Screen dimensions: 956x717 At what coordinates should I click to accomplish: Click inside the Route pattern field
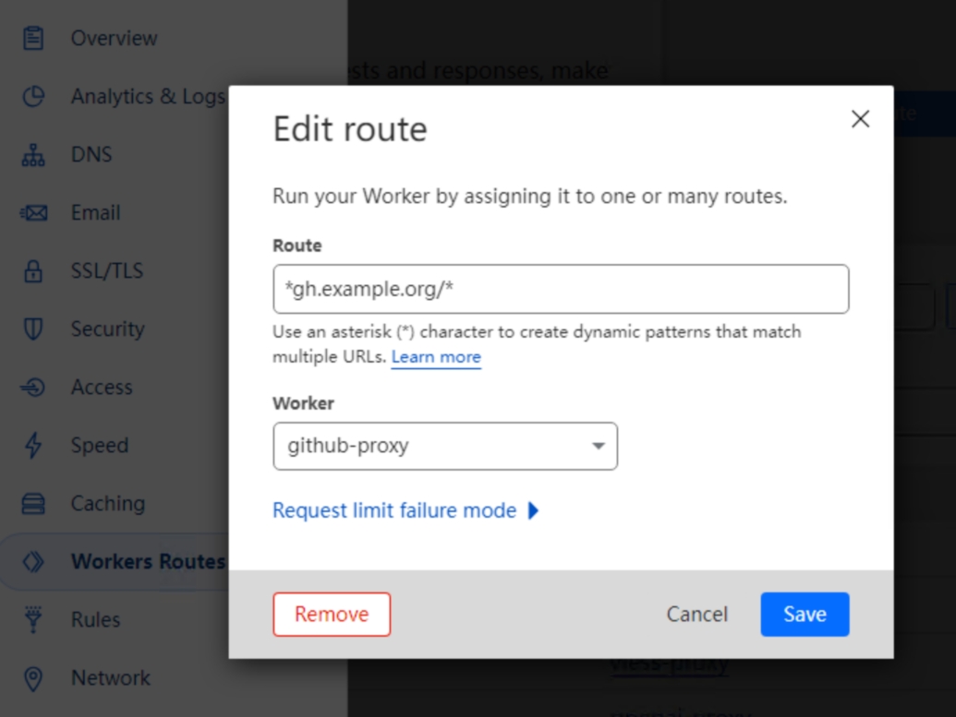point(561,289)
